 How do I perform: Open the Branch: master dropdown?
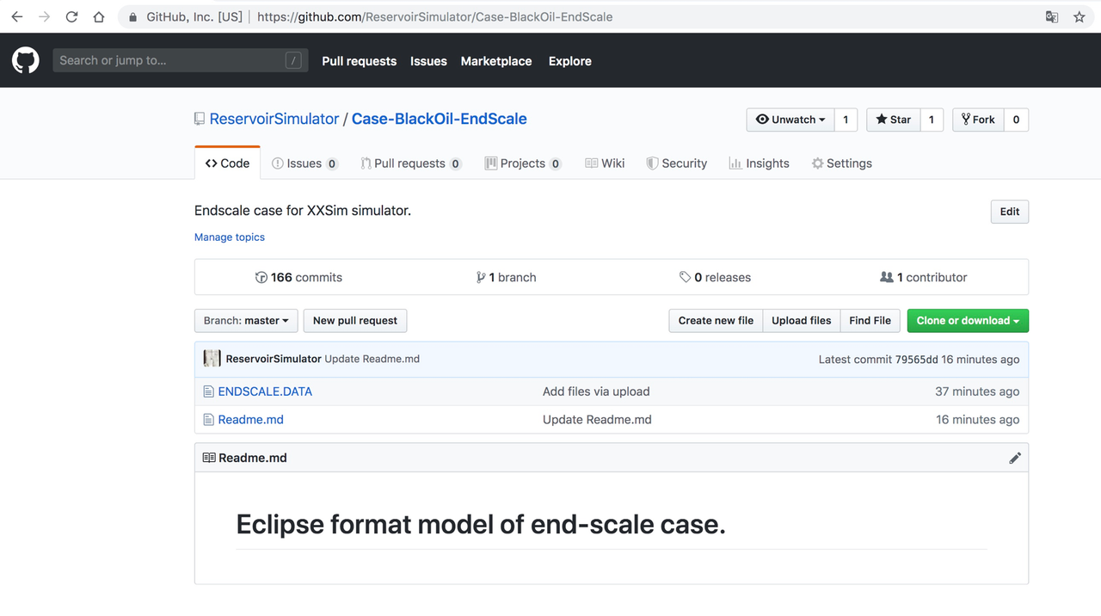point(246,321)
